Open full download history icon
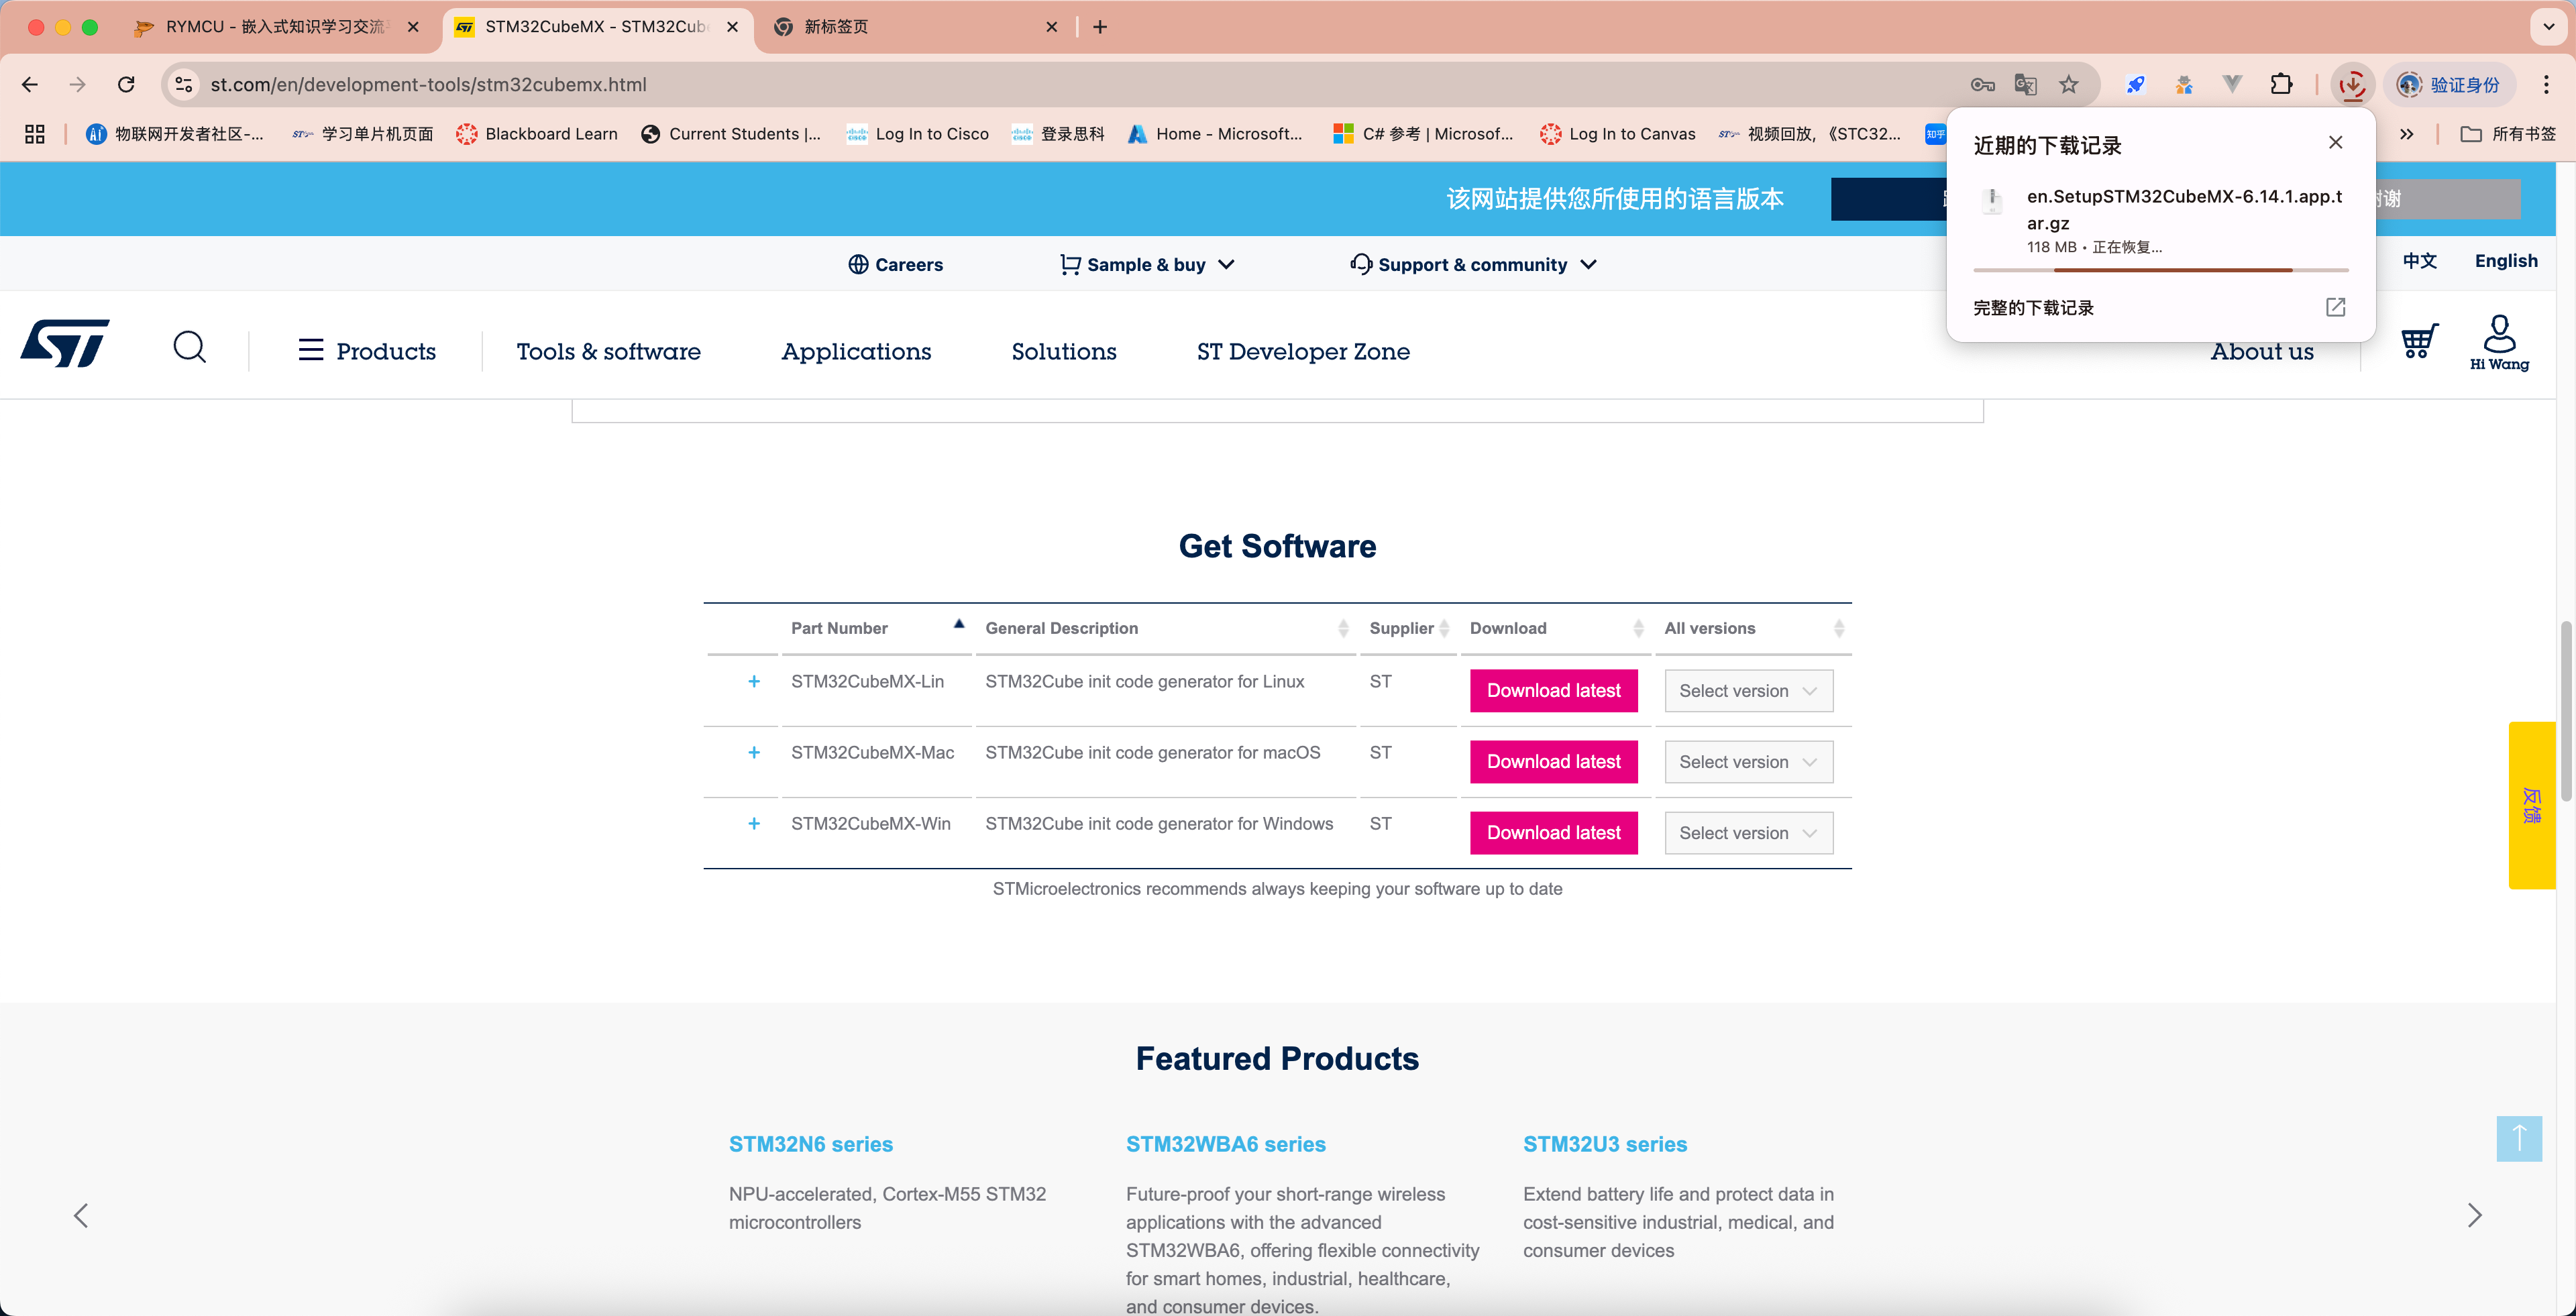 pos(2335,307)
